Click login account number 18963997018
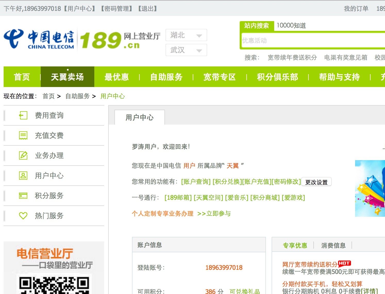The width and height of the screenshot is (385, 294). coord(224,267)
